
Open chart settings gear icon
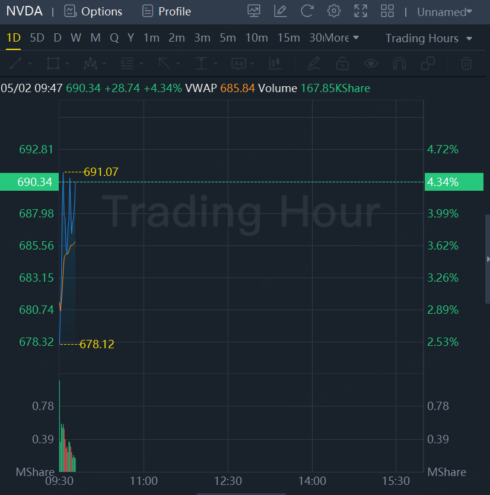click(334, 11)
